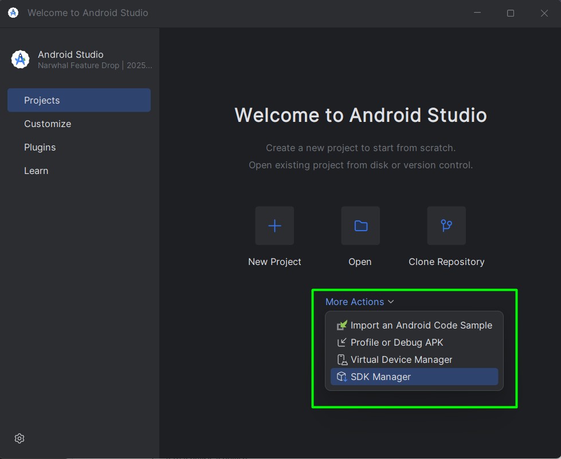Viewport: 561px width, 459px height.
Task: Click the Clone Repository branch icon
Action: pyautogui.click(x=446, y=226)
